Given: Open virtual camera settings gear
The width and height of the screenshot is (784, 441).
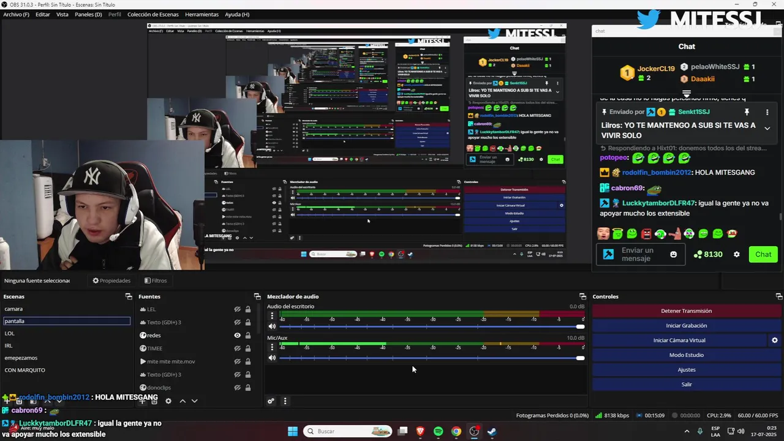Looking at the screenshot, I should tap(774, 341).
